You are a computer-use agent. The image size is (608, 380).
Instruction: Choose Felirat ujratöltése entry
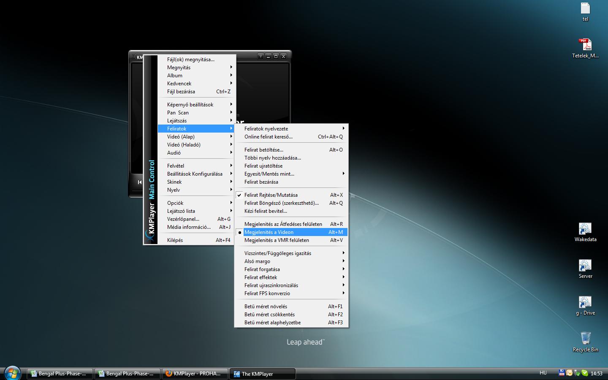click(291, 166)
